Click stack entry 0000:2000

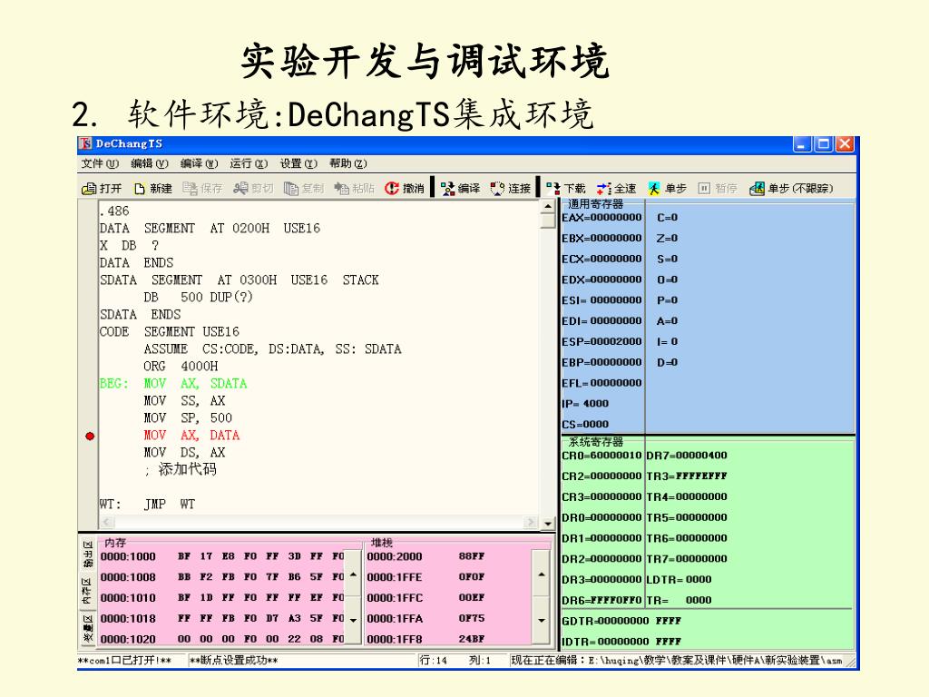426,556
